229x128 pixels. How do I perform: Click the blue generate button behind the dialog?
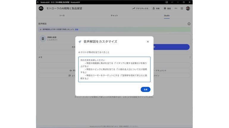(x=172, y=47)
